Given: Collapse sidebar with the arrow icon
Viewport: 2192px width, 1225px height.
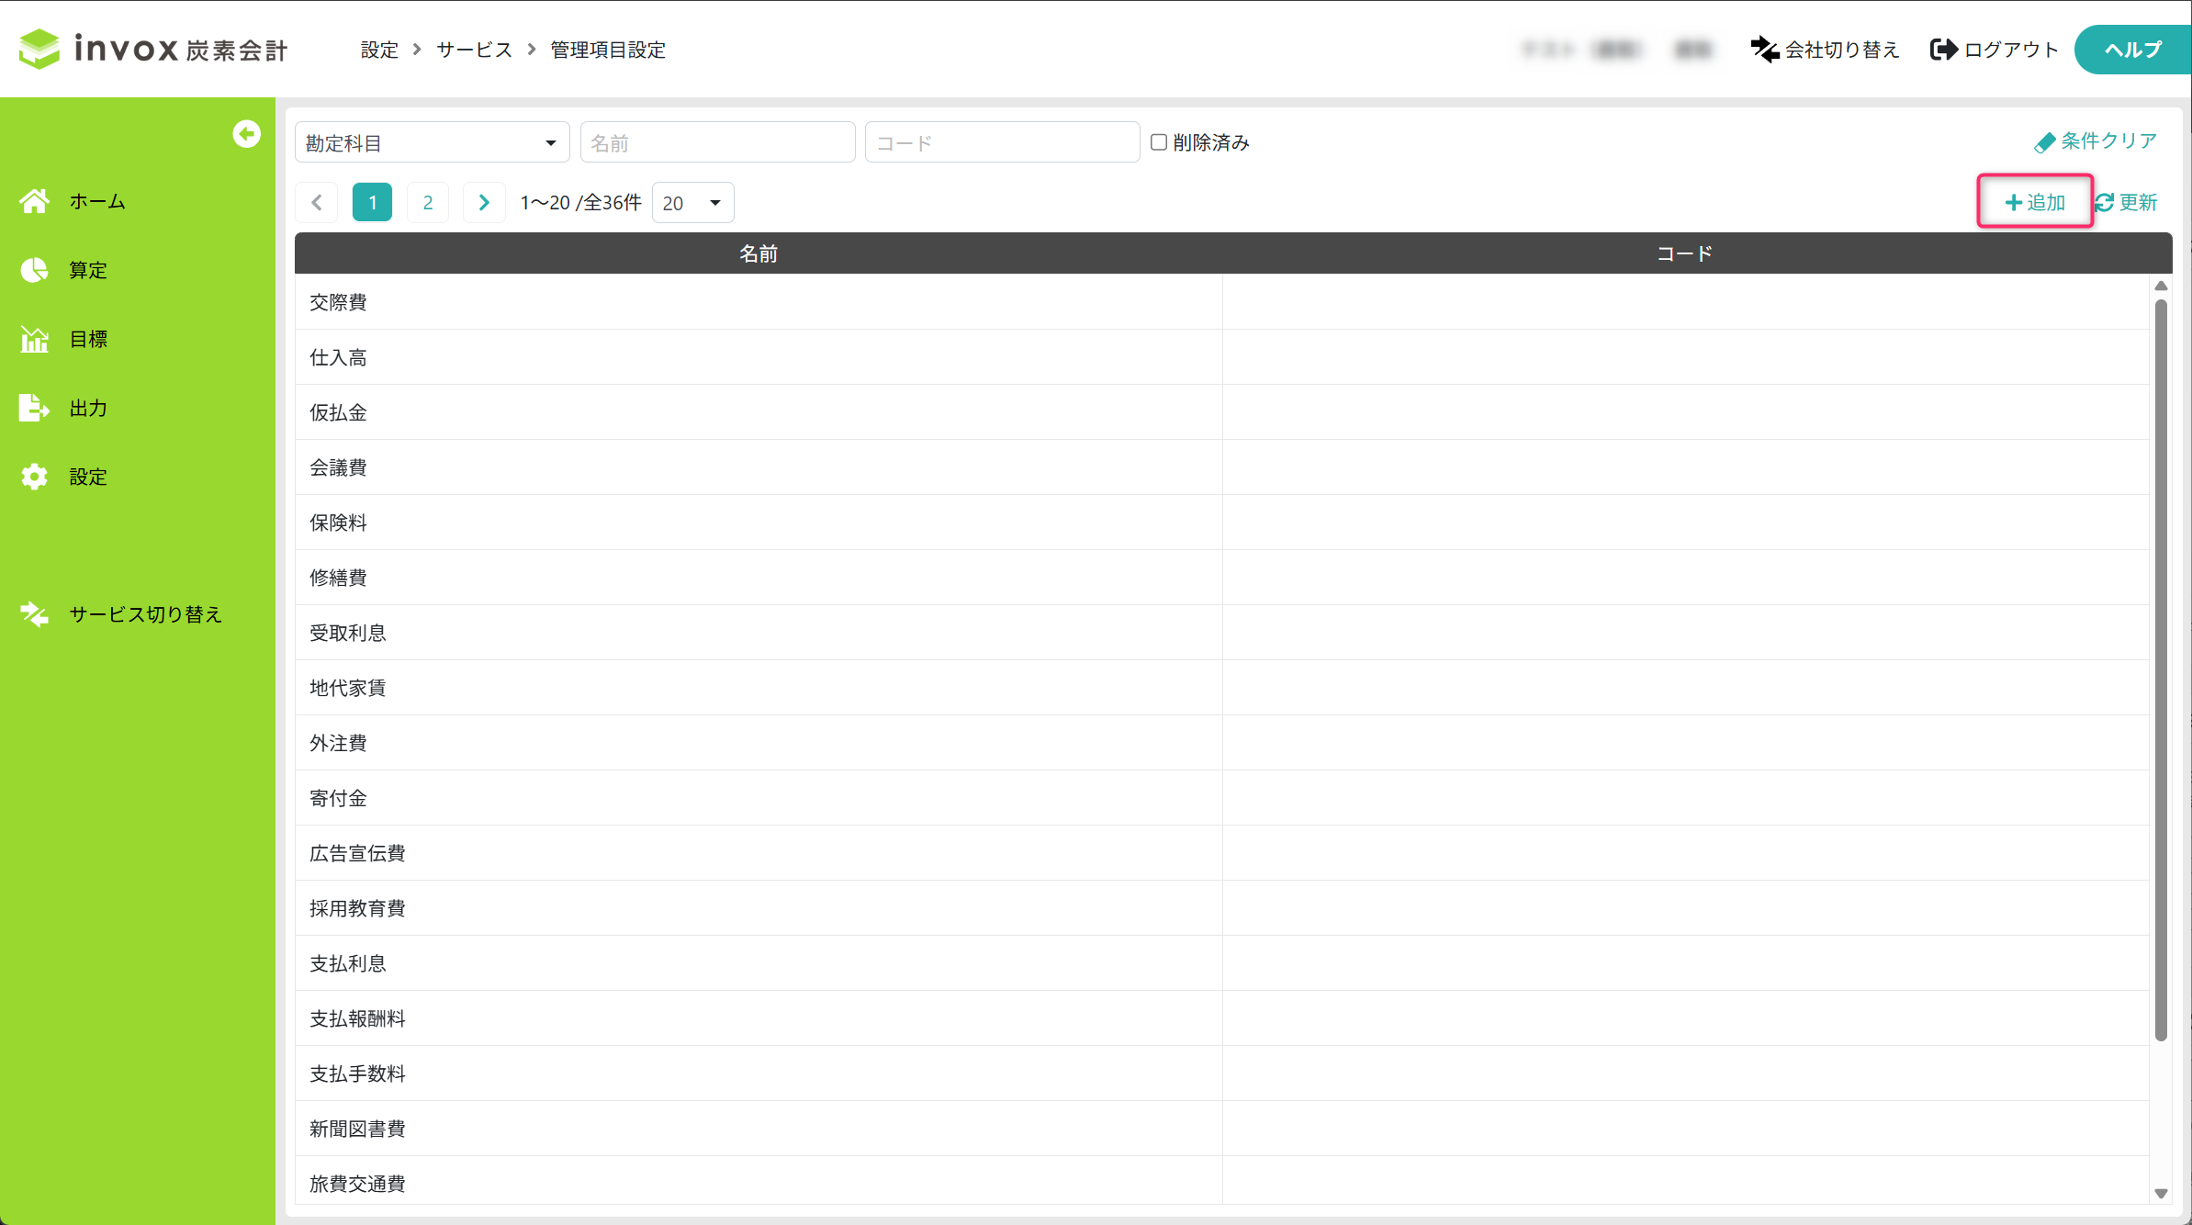Looking at the screenshot, I should coord(246,134).
